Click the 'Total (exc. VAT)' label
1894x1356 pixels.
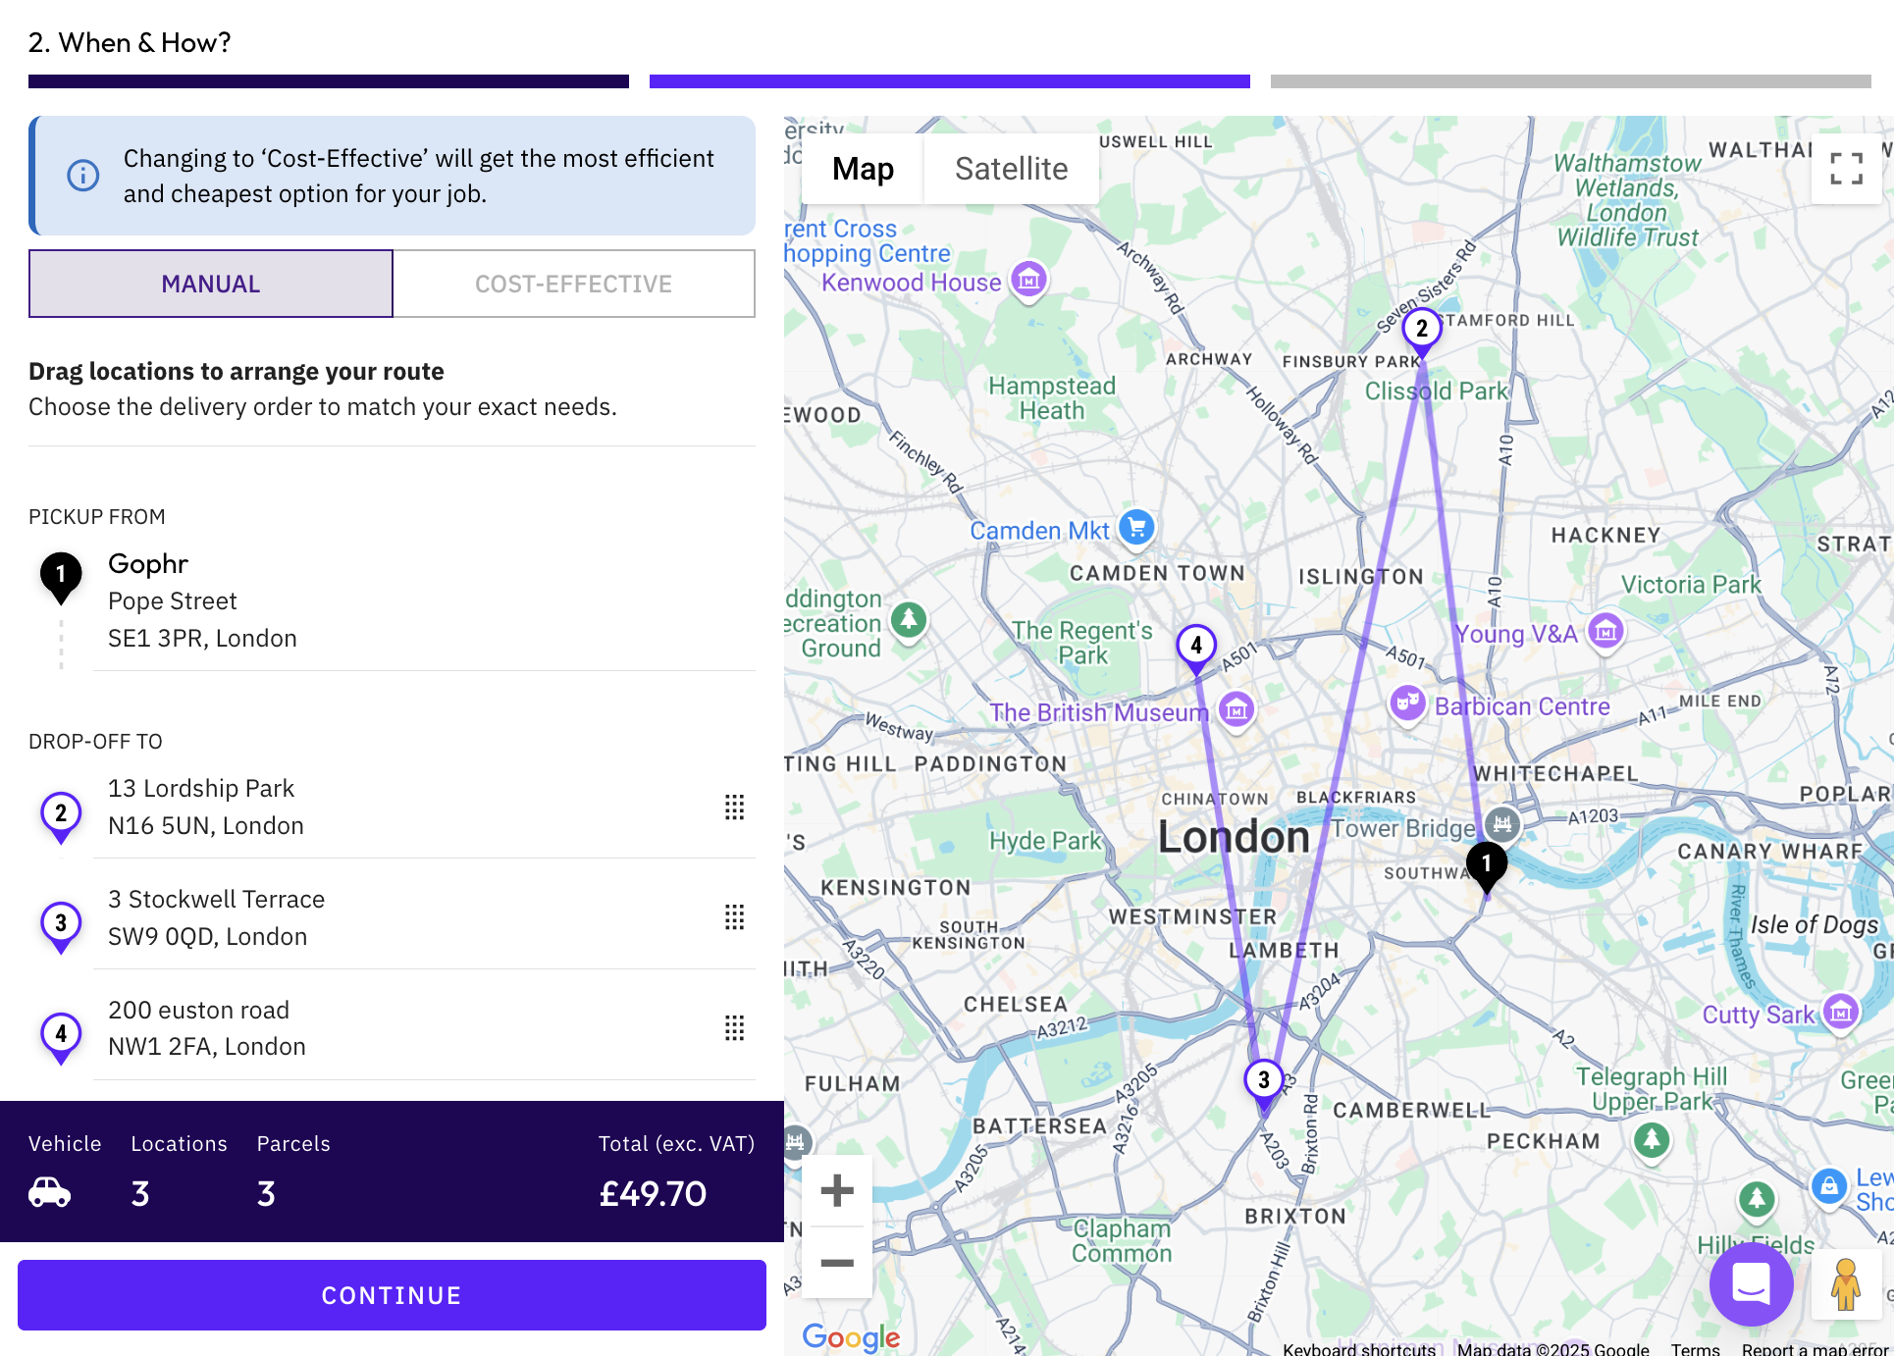point(676,1143)
